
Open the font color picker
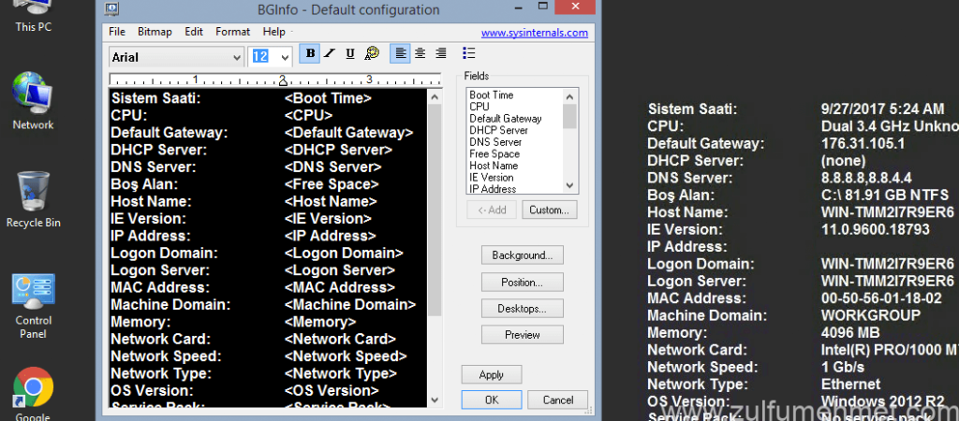click(372, 54)
